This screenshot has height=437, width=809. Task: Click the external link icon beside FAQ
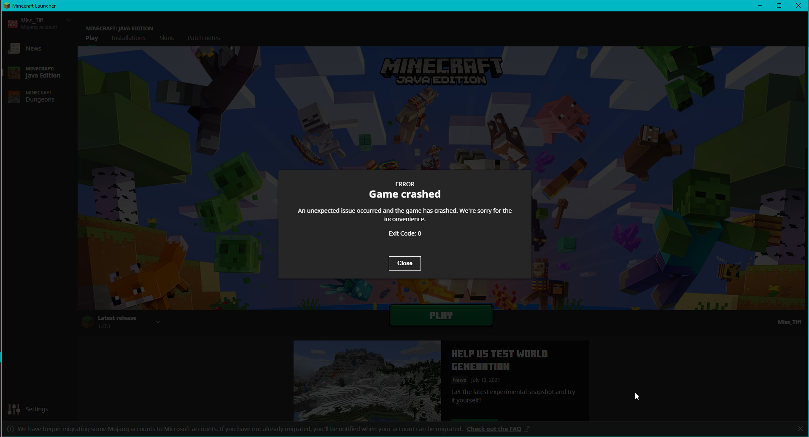(x=526, y=429)
